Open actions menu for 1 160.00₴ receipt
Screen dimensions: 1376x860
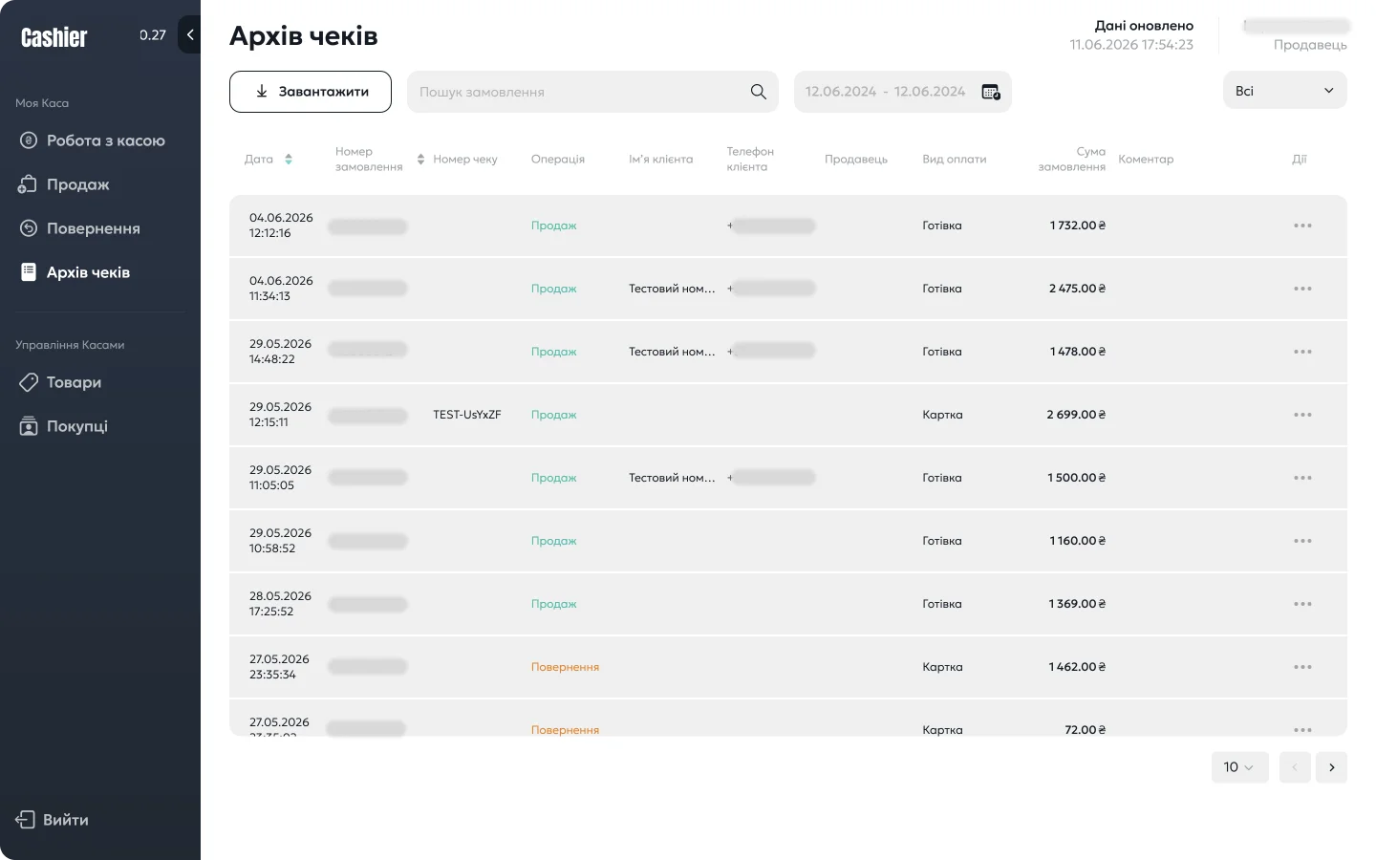(x=1302, y=541)
